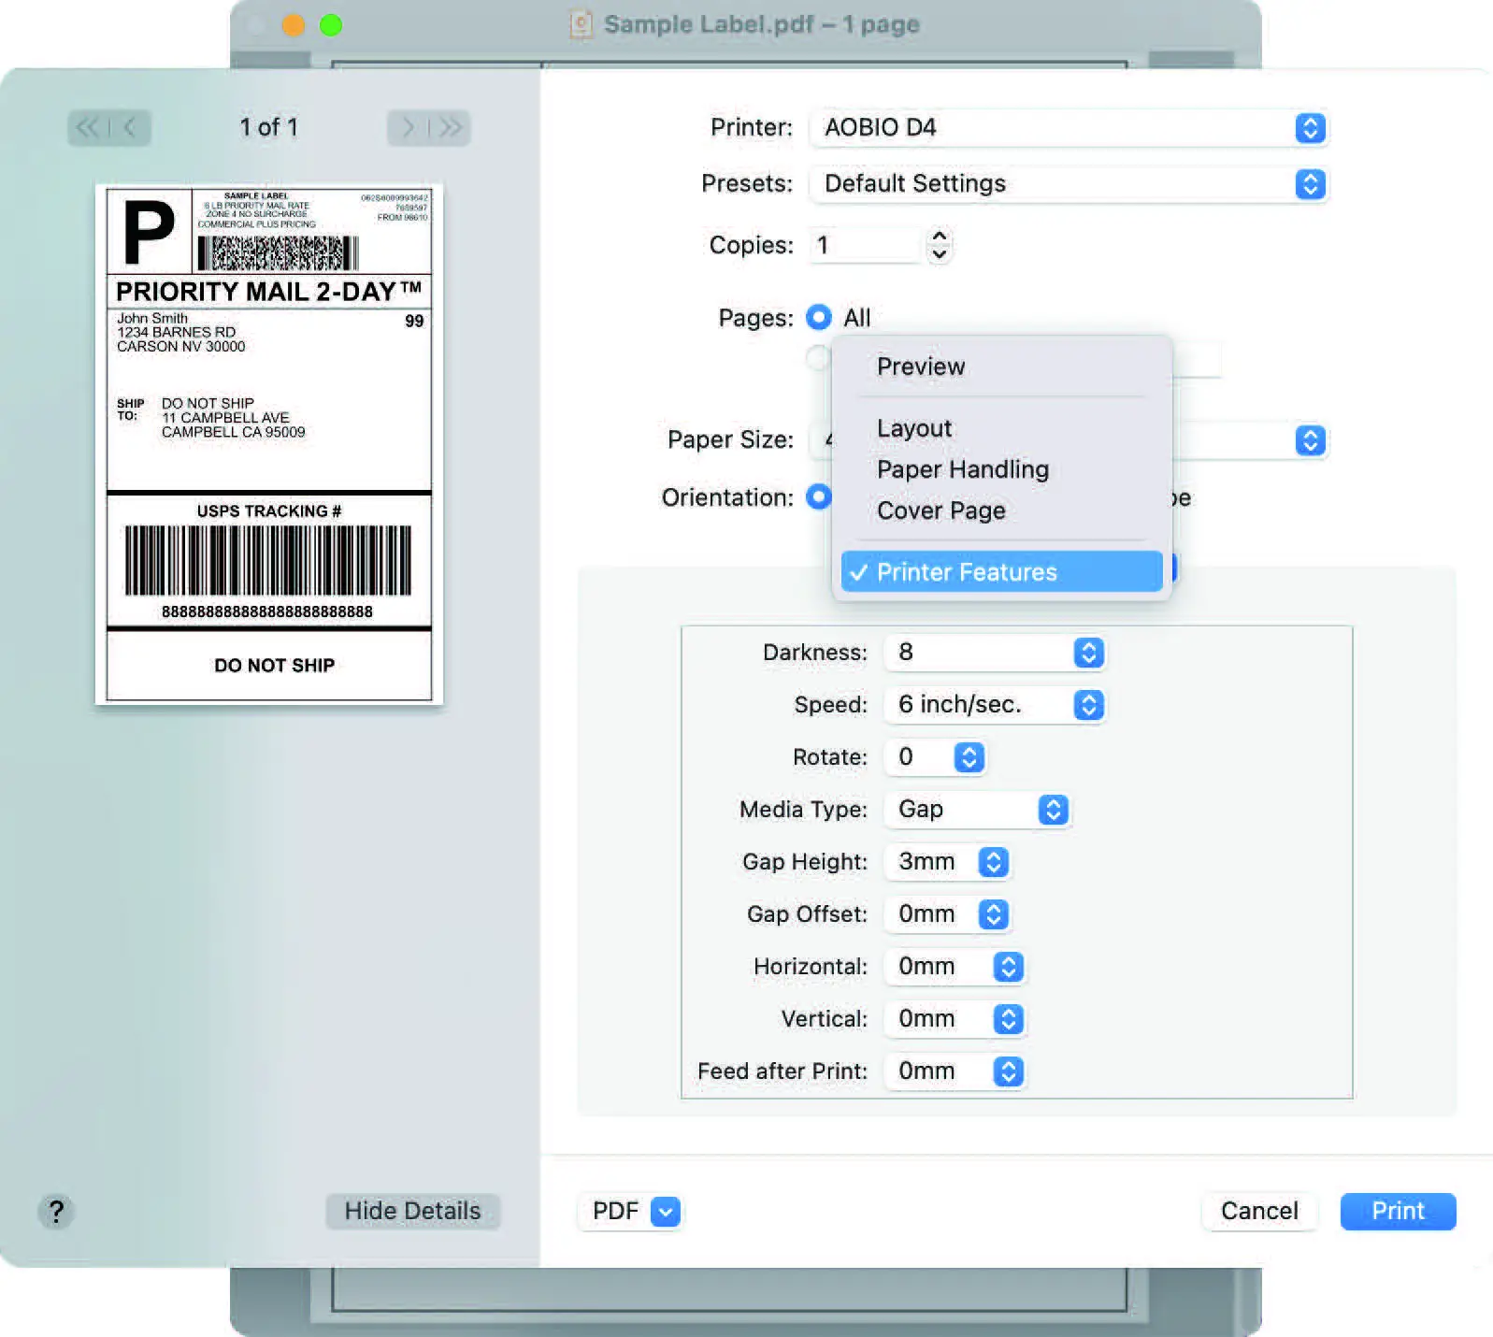
Task: Click the "Media Type:" label
Action: (803, 810)
